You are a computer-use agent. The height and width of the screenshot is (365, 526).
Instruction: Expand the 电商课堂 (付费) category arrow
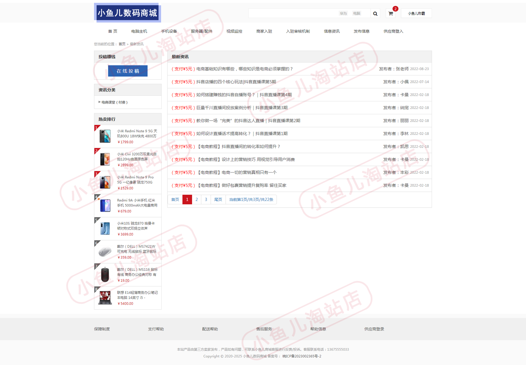click(x=100, y=102)
